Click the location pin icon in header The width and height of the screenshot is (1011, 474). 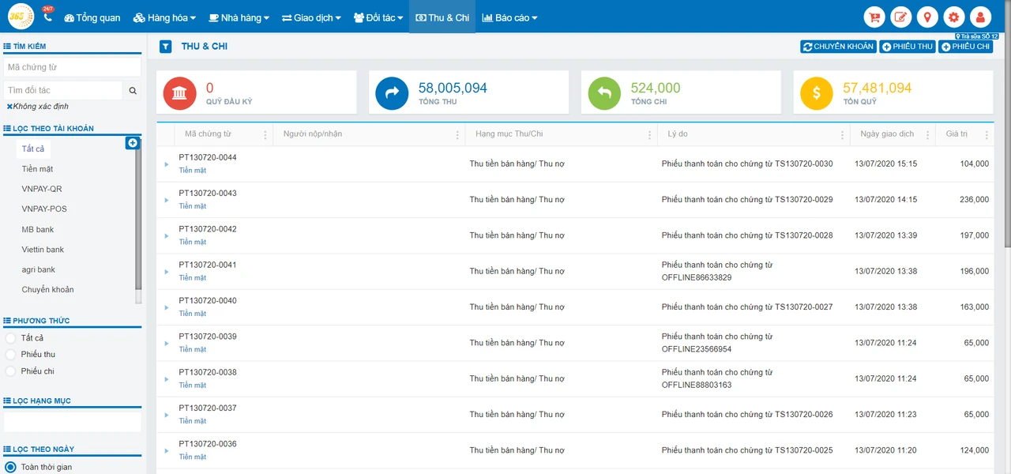927,17
